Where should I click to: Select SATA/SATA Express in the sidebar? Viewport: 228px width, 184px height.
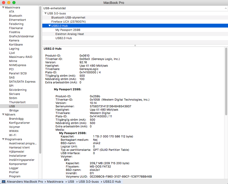click(22, 82)
